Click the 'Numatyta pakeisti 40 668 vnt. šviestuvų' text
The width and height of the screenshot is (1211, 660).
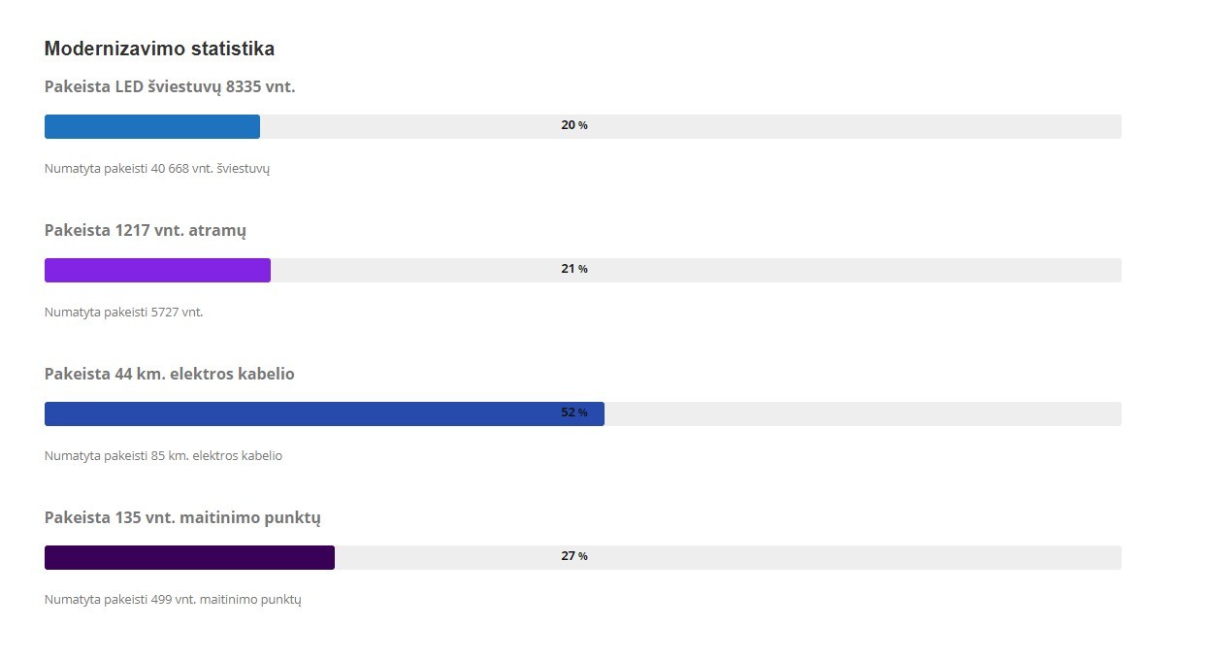tap(157, 169)
